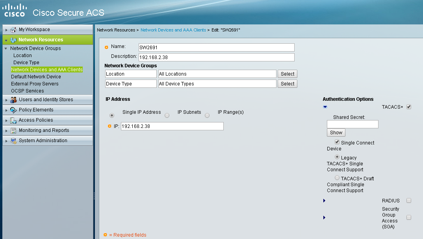
Task: Open Network Resources menu
Action: (x=48, y=40)
